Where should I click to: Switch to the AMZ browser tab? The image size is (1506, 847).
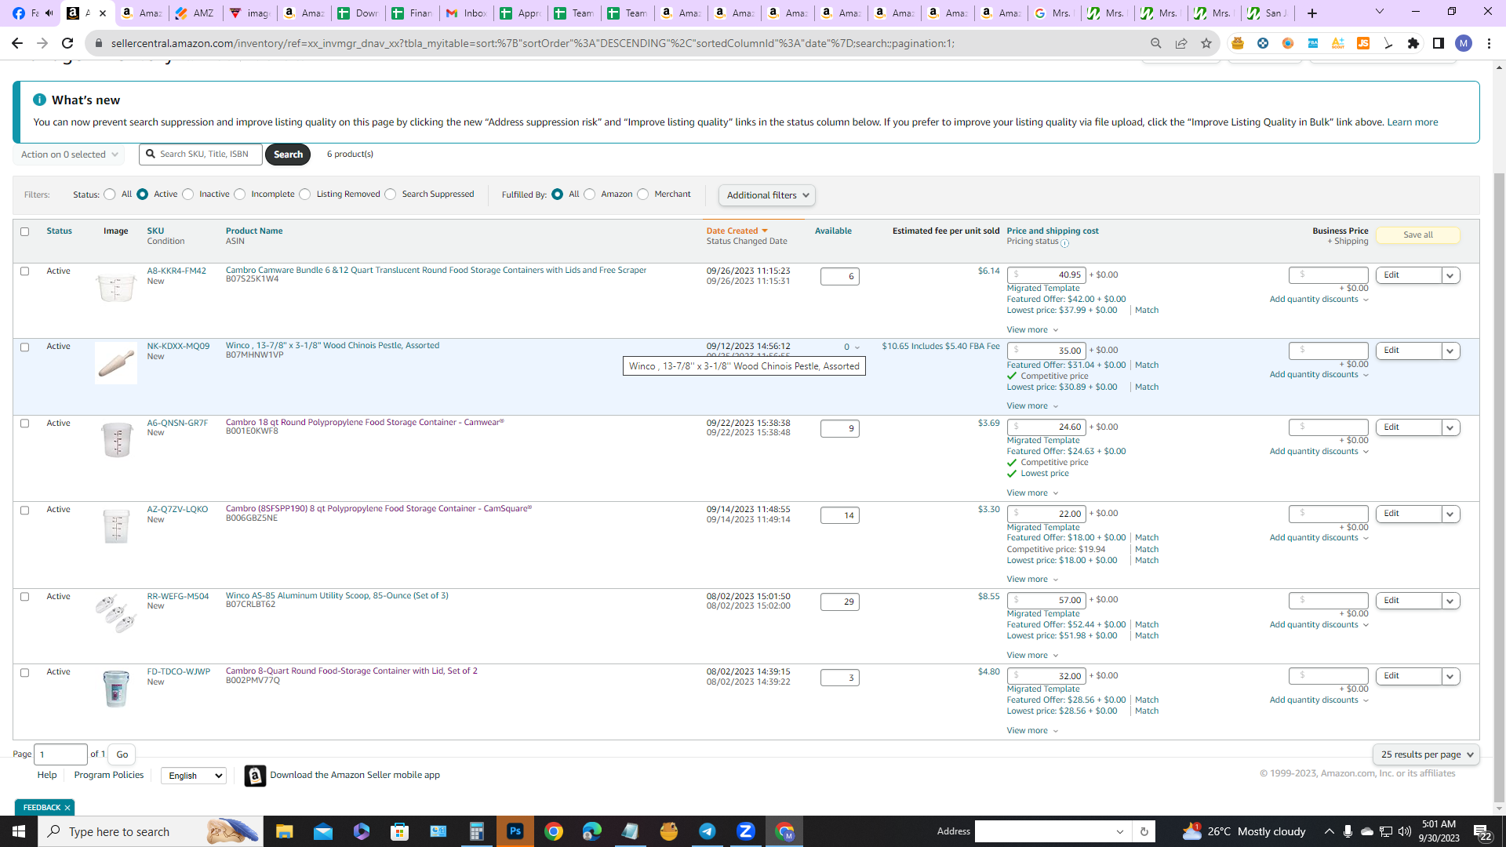pyautogui.click(x=196, y=13)
